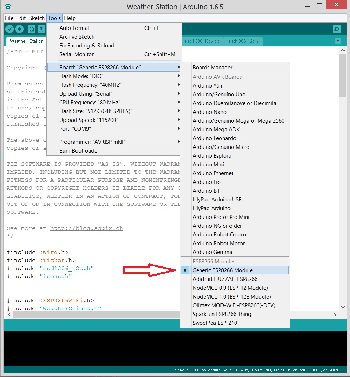Image resolution: width=350 pixels, height=377 pixels.
Task: Click the Open sketch icon
Action: point(41,29)
